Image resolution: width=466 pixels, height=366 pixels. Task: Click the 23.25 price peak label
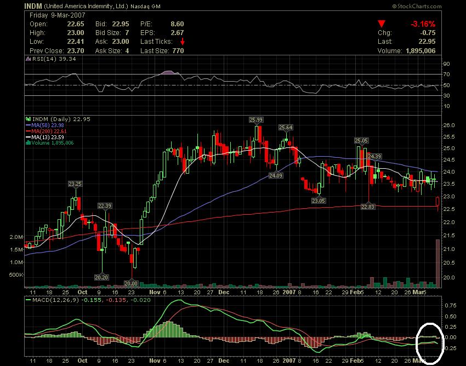tap(75, 184)
